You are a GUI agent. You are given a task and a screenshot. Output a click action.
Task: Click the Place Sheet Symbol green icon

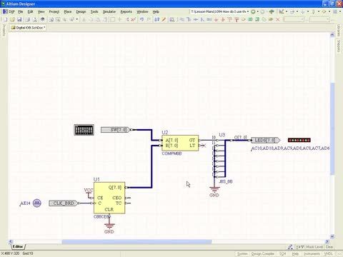point(250,19)
